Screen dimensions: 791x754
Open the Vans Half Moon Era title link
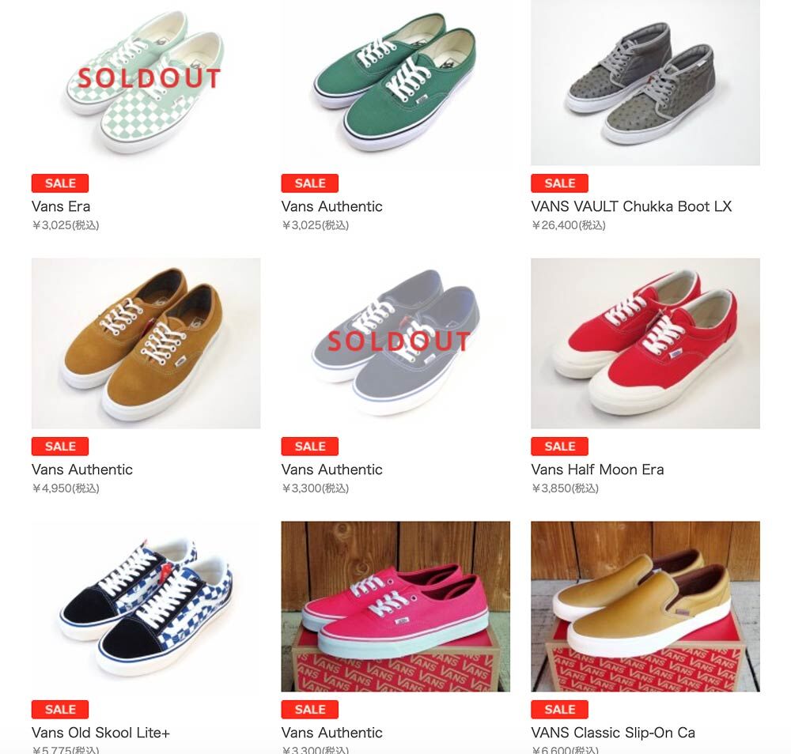(597, 469)
